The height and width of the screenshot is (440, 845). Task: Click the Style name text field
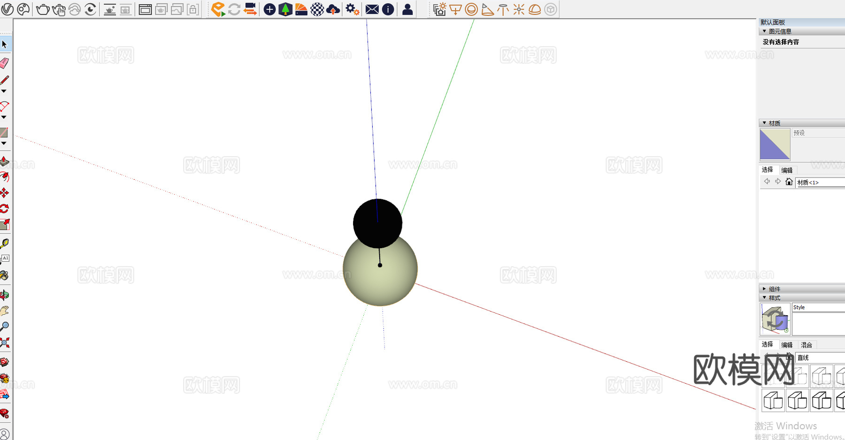point(818,307)
